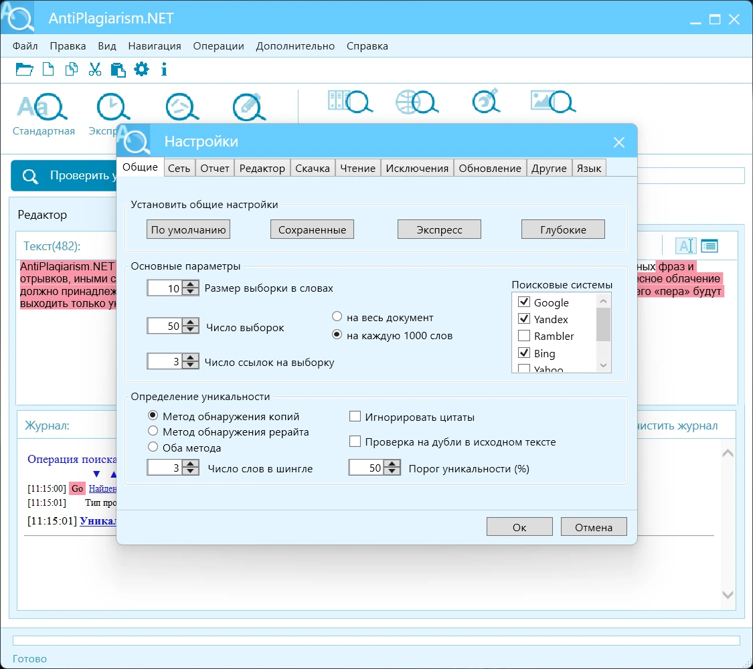Click the Число выборок value field
The width and height of the screenshot is (753, 669).
[x=165, y=326]
